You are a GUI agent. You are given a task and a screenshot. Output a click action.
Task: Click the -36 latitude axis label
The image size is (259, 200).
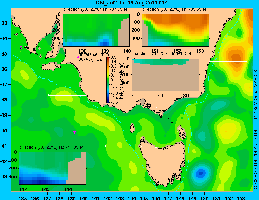(x=4, y=69)
